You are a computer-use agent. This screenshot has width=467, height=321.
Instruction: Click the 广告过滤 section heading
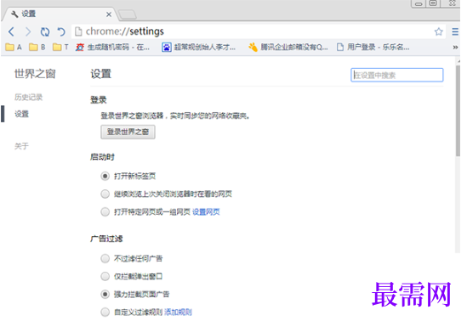(x=106, y=239)
